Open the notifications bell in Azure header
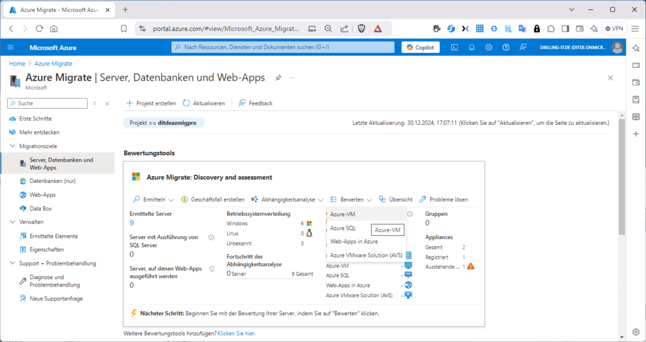 (472, 47)
